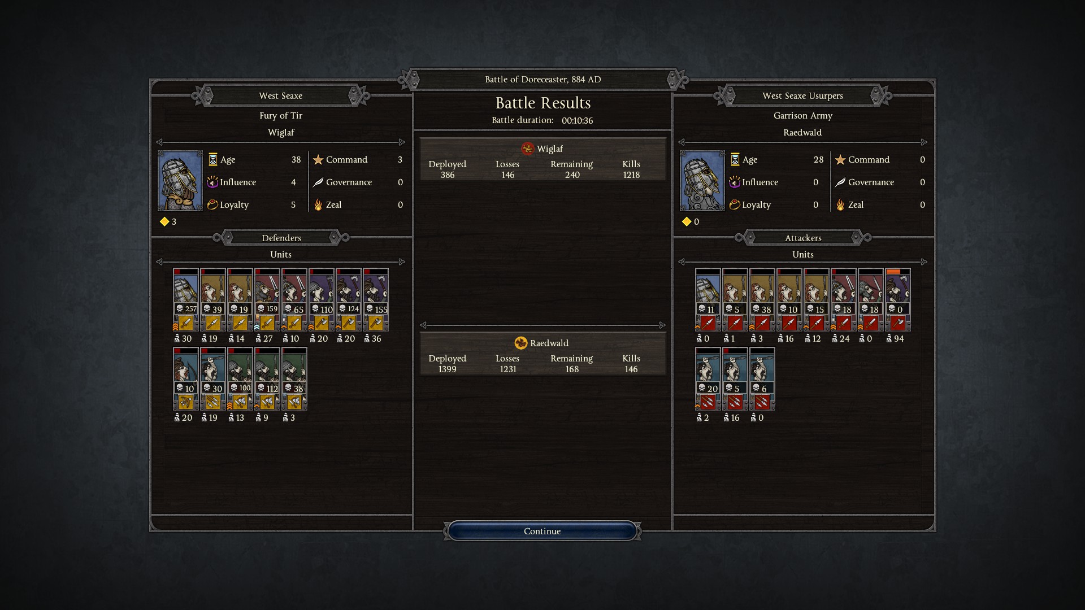Click attacker unit with 94 remaining soldiers

[898, 300]
